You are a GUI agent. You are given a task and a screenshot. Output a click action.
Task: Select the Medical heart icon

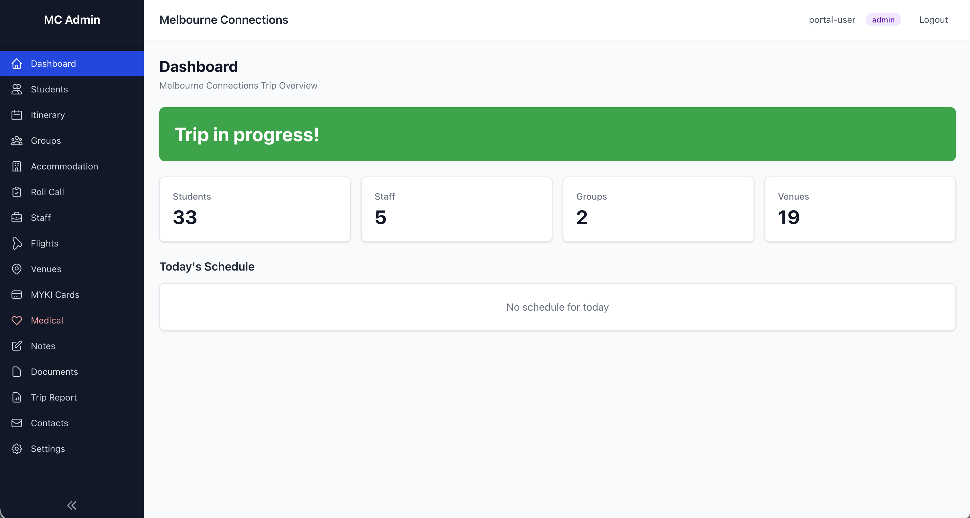(x=17, y=320)
